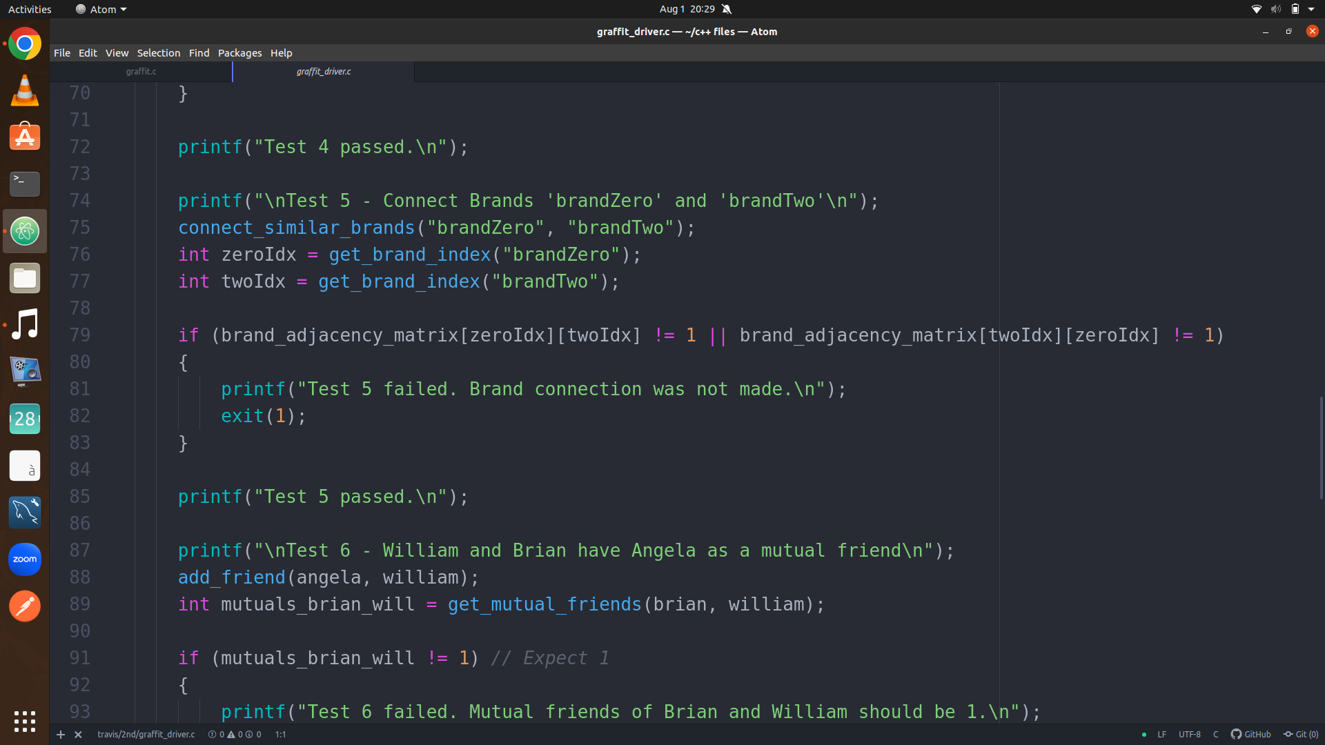
Task: Open Google Chrome from the dock
Action: 25,44
